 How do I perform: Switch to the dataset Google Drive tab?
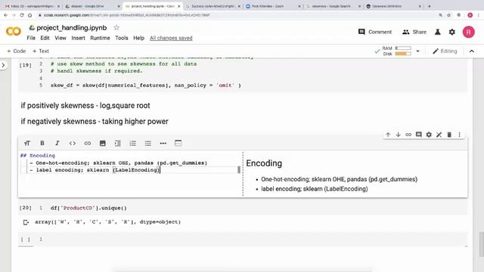coord(92,6)
